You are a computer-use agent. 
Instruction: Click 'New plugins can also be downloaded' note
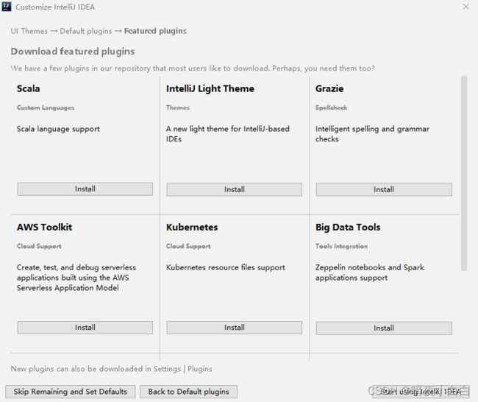point(111,369)
